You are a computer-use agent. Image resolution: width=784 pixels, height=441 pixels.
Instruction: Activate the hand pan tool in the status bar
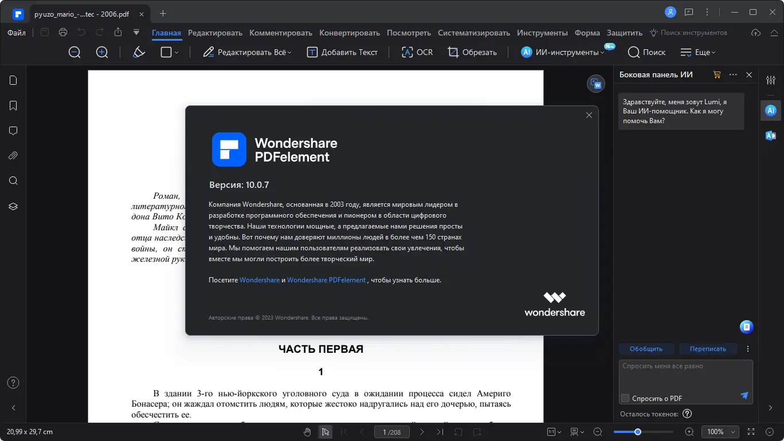coord(307,432)
